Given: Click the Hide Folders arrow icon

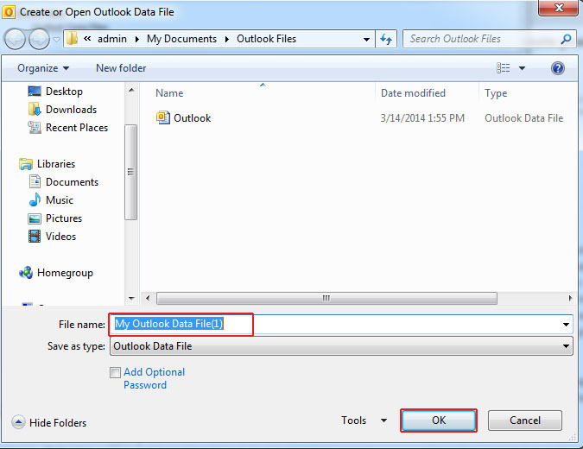Looking at the screenshot, I should coord(18,422).
